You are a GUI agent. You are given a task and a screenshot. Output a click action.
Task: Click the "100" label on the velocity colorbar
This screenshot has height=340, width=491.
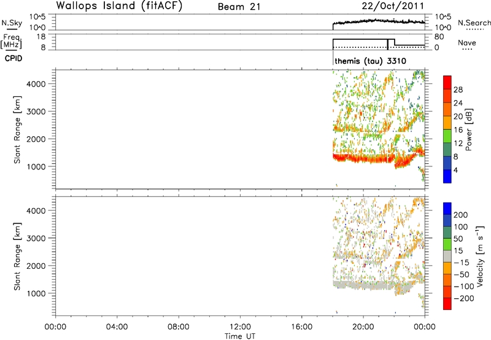[461, 227]
